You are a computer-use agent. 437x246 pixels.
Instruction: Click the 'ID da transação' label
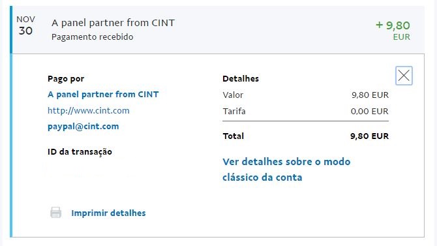pos(80,152)
